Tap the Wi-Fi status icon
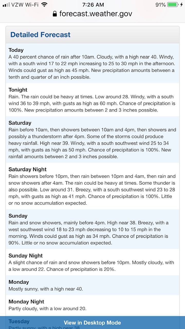This screenshot has width=185, height=329. tap(44, 5)
